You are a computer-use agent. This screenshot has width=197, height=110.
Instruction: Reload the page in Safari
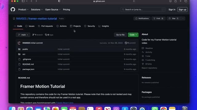point(134,1)
